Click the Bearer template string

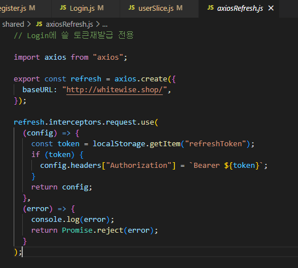click(226, 166)
